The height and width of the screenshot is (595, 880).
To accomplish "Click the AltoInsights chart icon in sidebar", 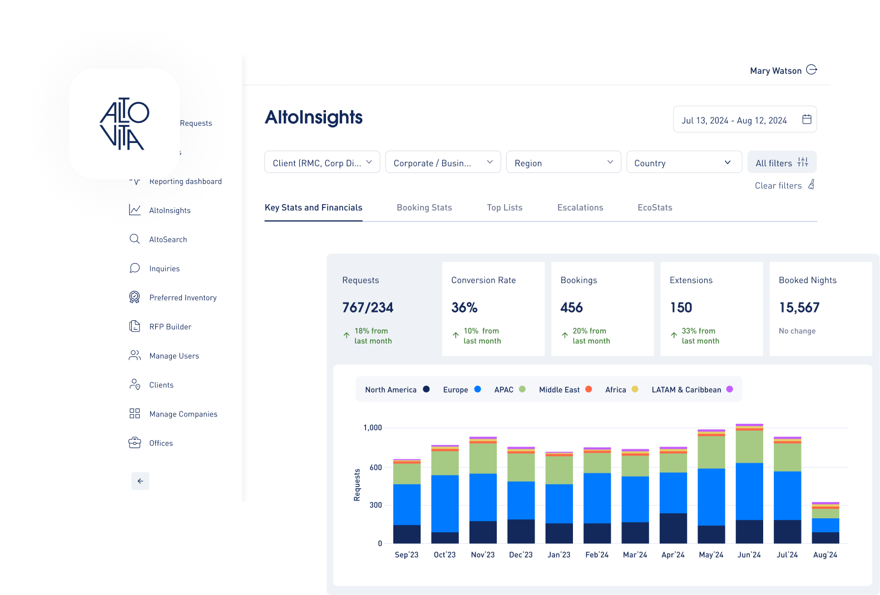I will pyautogui.click(x=135, y=210).
